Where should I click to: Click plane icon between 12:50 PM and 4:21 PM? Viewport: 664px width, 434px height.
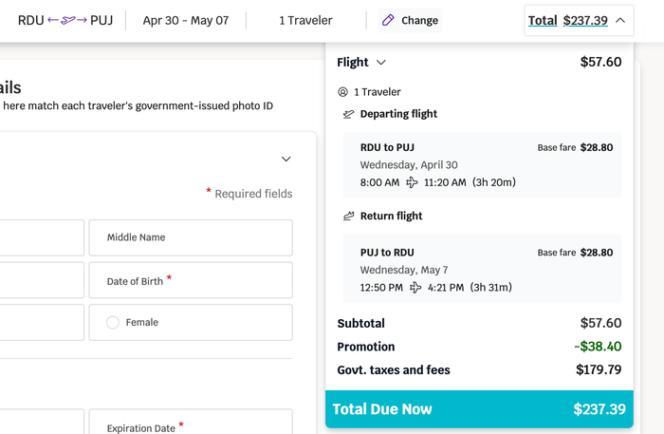(415, 288)
